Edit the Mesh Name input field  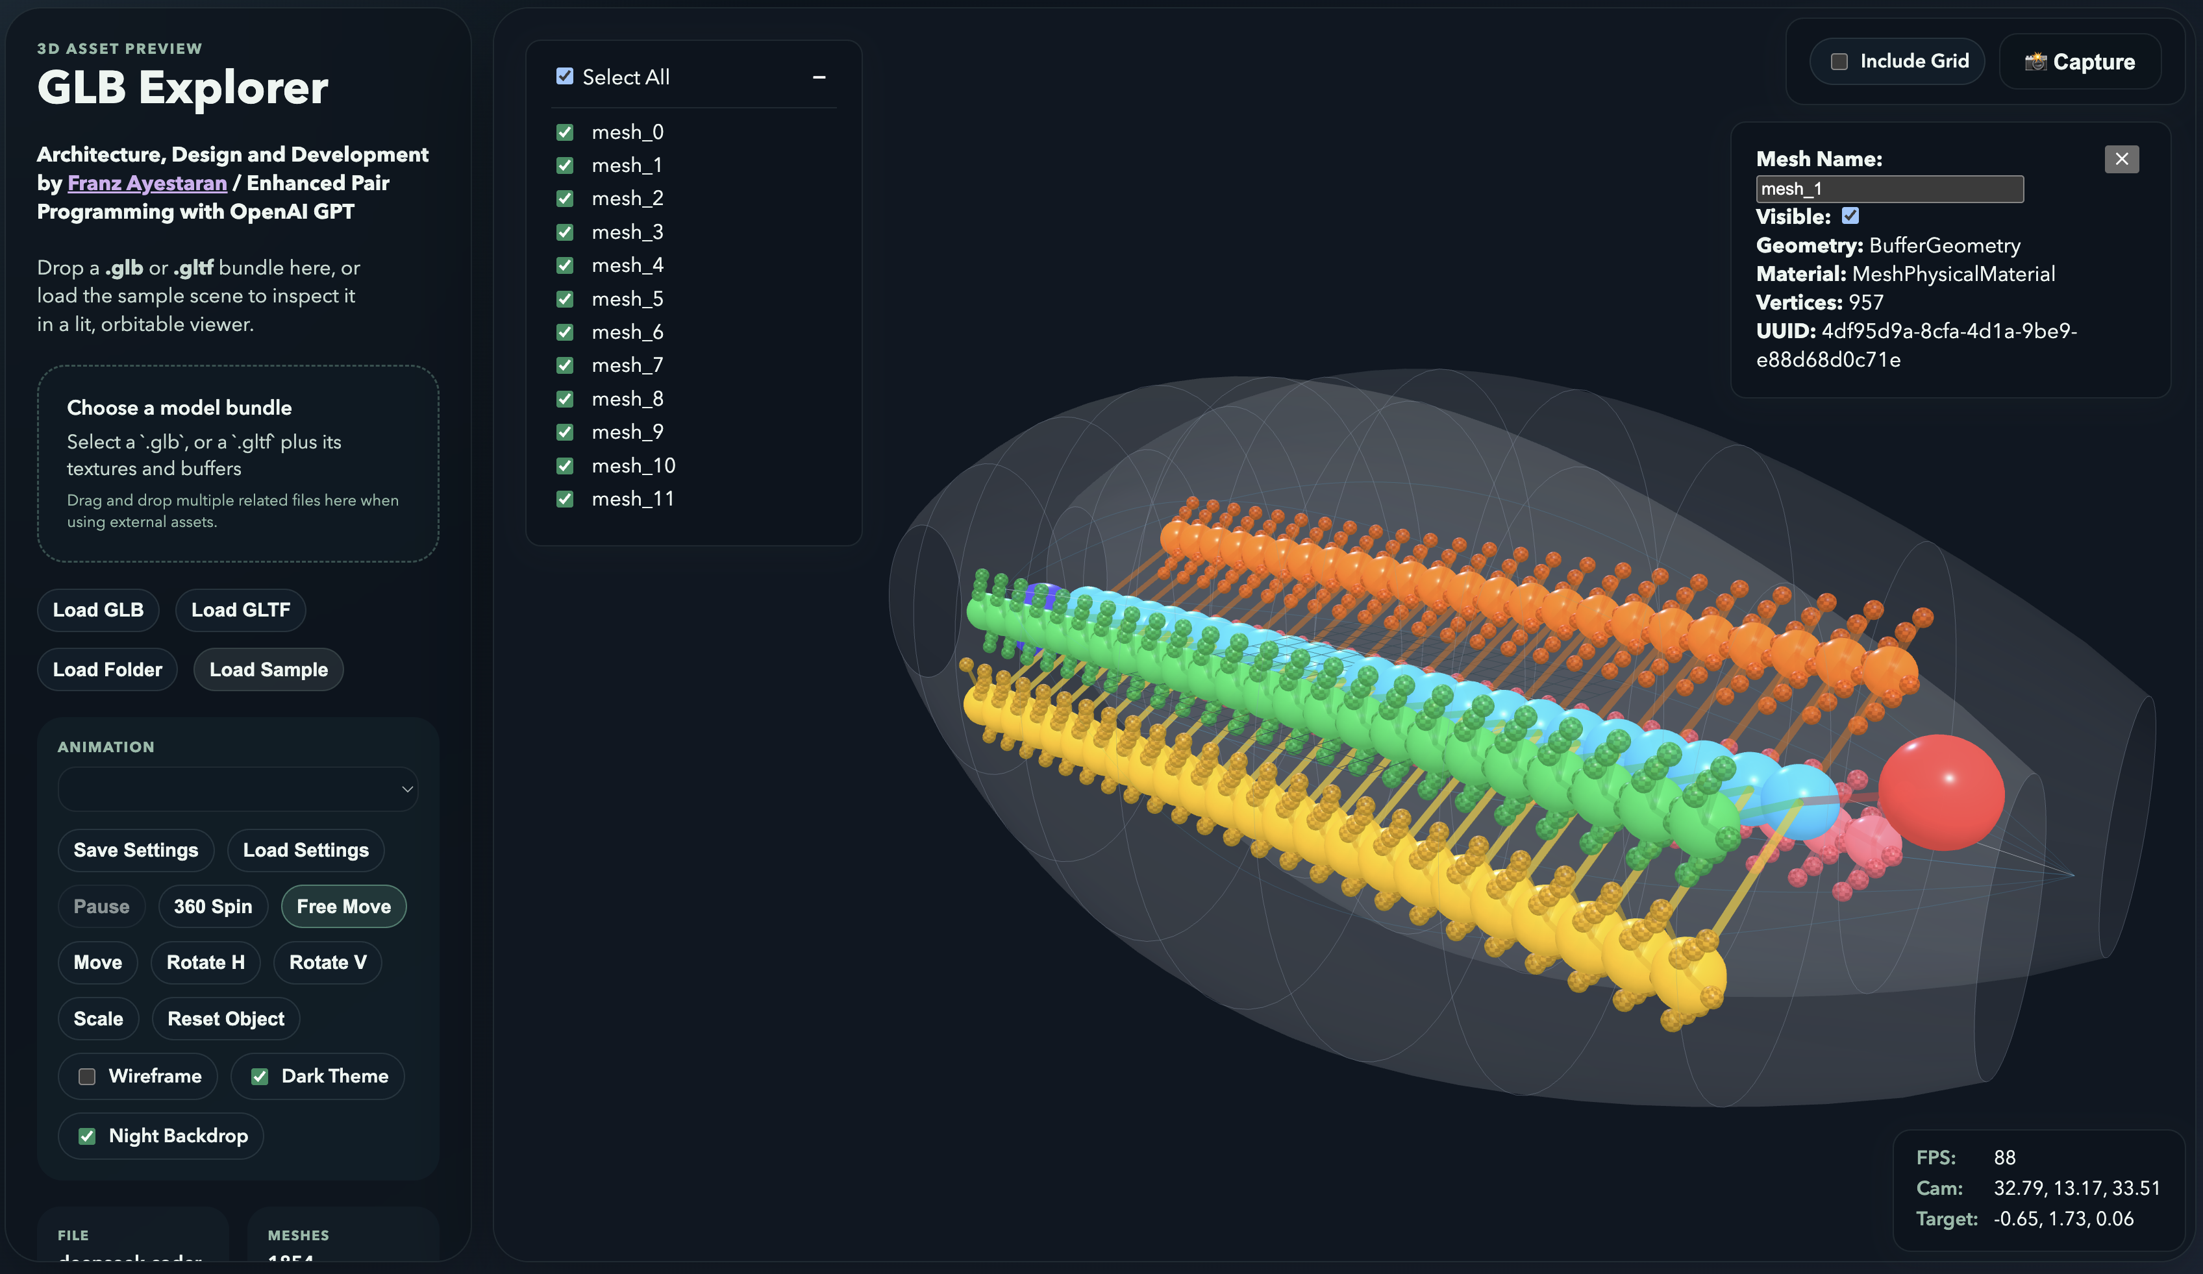1889,189
